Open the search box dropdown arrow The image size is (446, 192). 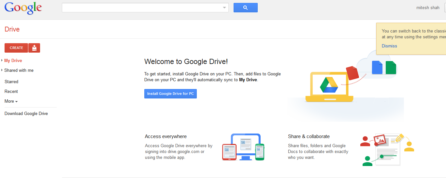224,8
